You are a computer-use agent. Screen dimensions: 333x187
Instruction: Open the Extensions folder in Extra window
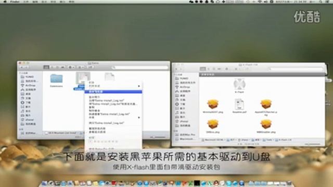click(56, 80)
